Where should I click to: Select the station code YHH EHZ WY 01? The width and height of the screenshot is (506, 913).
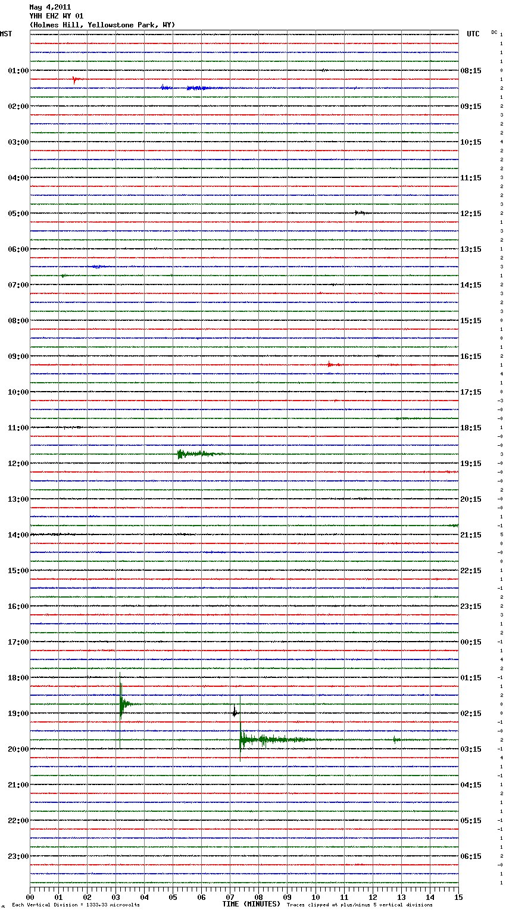(57, 16)
